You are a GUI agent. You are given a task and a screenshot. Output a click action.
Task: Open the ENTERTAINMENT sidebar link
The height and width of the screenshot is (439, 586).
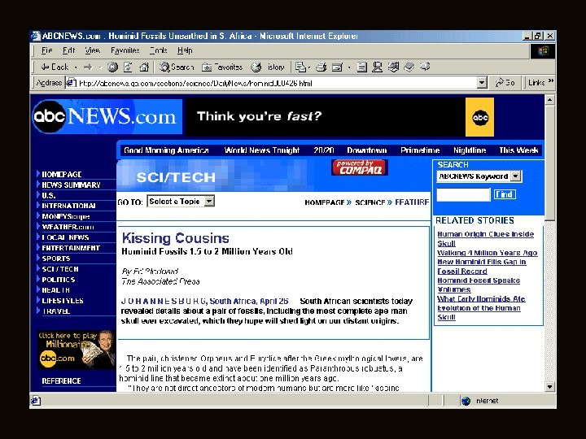pyautogui.click(x=71, y=248)
